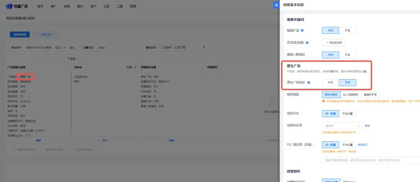Image resolution: width=420 pixels, height=182 pixels.
Task: Open the 营销目标 应用推广-应用下载 dropdown
Action: tap(179, 47)
